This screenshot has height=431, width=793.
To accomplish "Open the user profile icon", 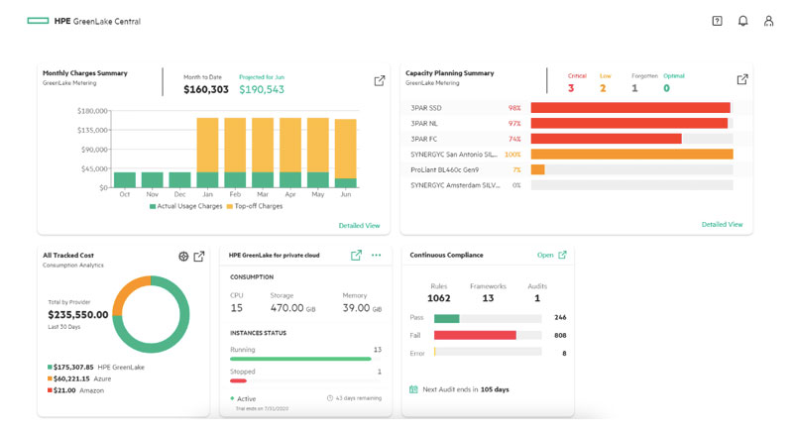I will (x=768, y=21).
